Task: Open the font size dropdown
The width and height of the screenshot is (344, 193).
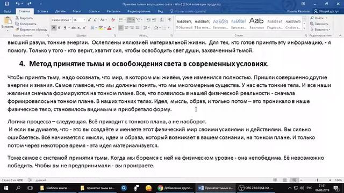Action: pyautogui.click(x=84, y=20)
